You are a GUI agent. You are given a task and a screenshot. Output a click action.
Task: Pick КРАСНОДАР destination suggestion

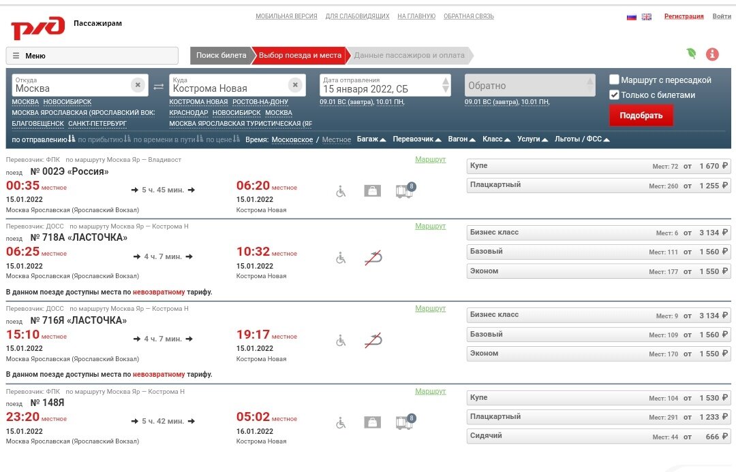coord(188,113)
